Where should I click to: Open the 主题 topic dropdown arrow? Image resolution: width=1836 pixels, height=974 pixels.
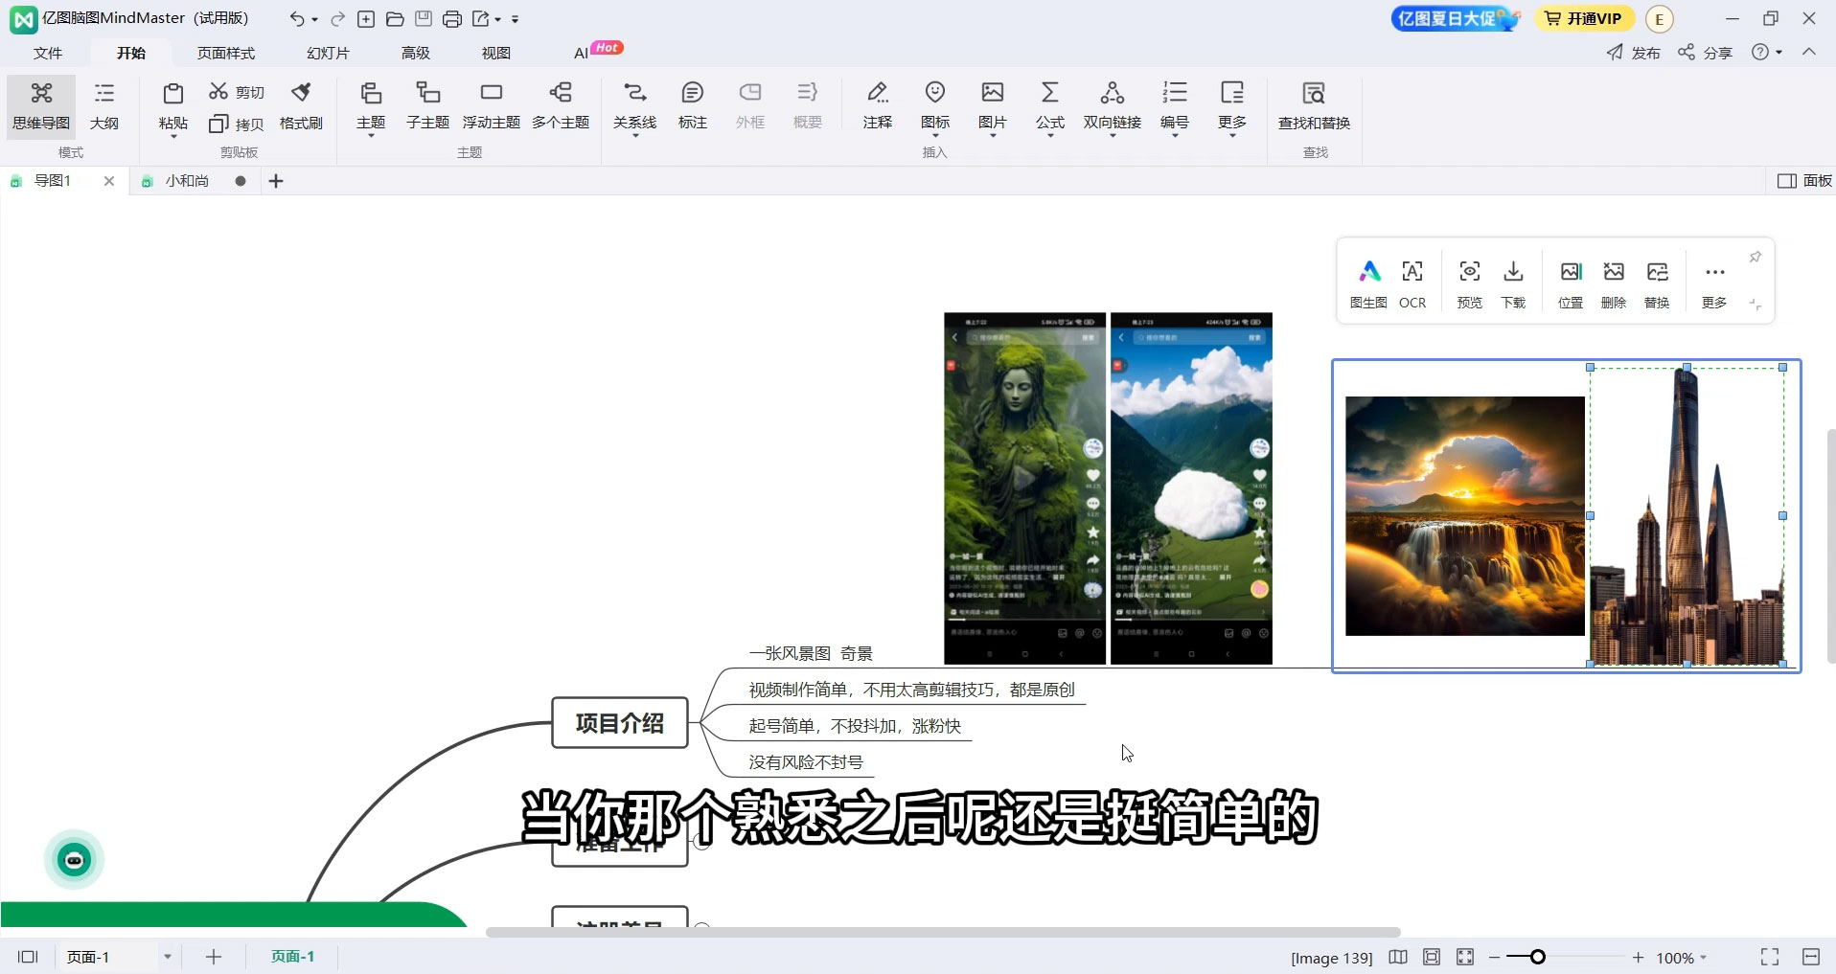[x=370, y=135]
